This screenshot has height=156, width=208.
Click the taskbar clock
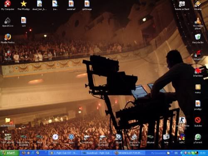(203, 153)
